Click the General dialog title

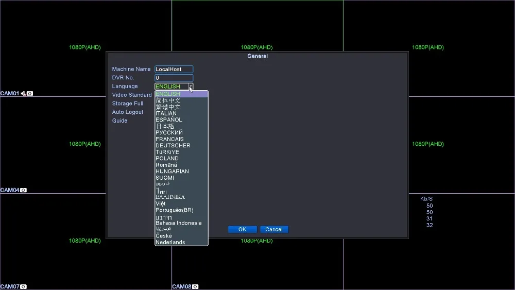tap(257, 56)
